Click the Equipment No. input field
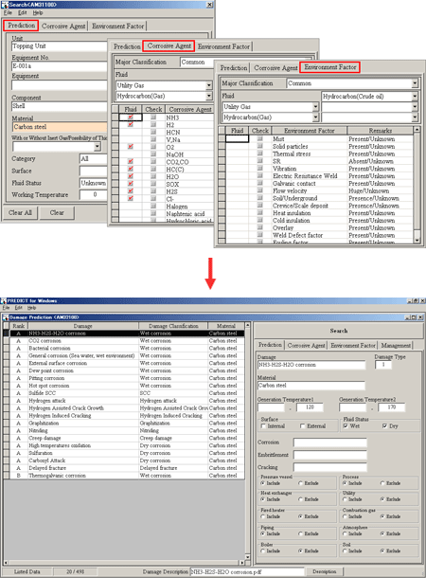 click(59, 66)
